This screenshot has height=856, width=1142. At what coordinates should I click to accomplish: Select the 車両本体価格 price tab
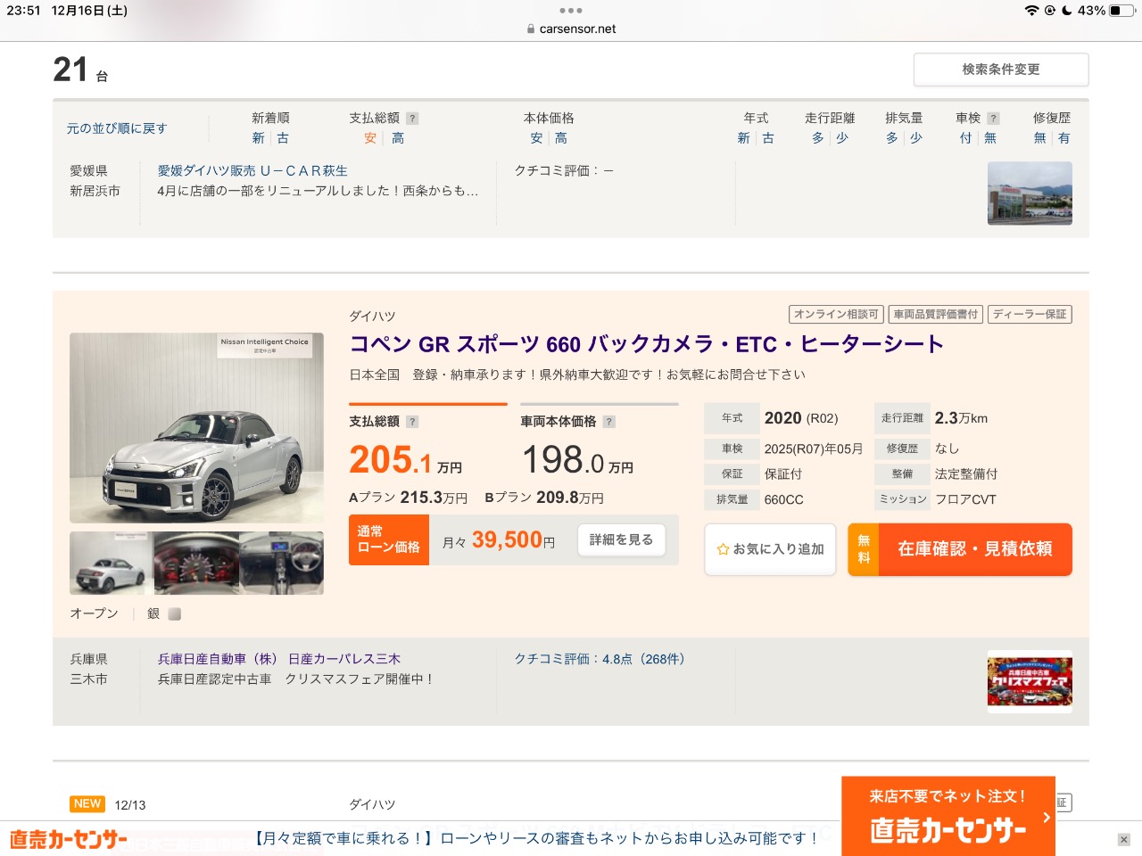tap(600, 421)
